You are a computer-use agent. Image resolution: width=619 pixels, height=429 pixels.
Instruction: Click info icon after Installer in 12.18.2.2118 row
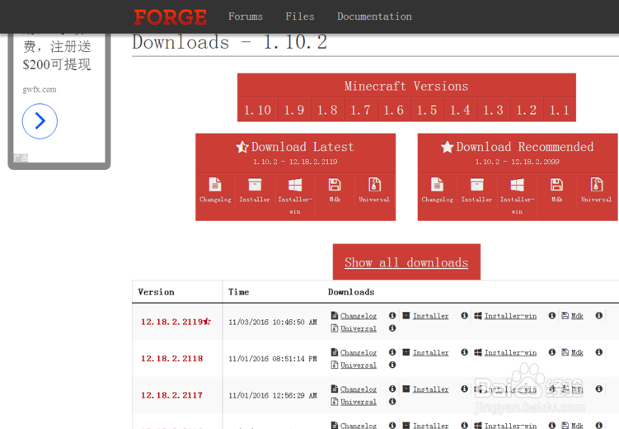click(464, 352)
